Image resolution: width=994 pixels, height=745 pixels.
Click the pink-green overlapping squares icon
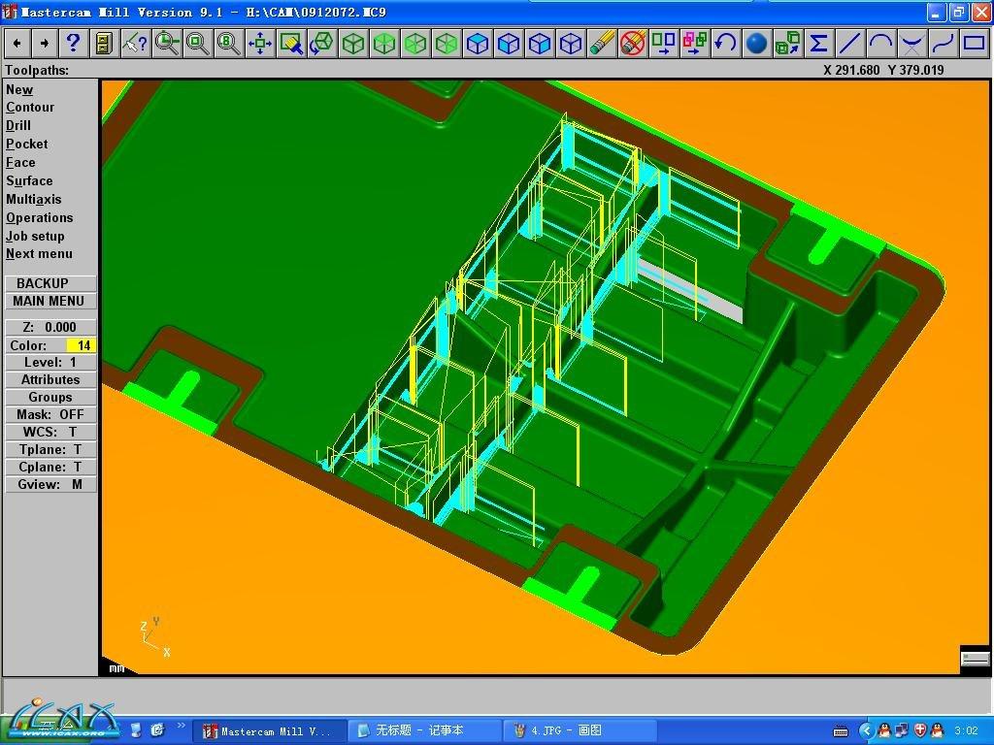pos(694,44)
